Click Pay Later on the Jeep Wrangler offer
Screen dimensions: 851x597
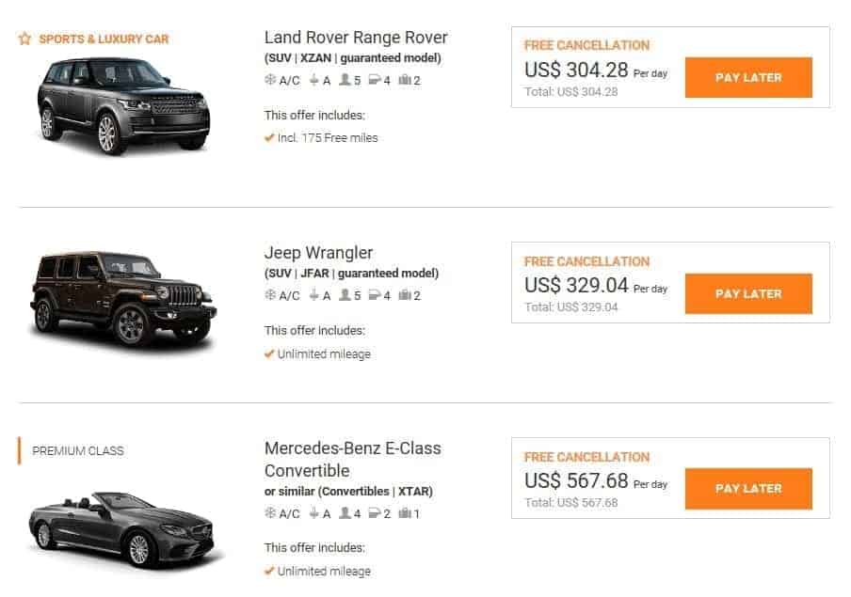(748, 293)
